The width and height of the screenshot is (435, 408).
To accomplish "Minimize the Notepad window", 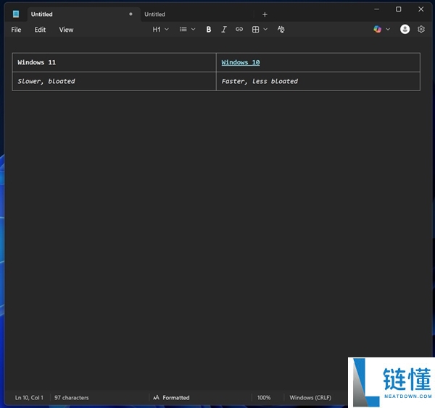I will point(376,9).
